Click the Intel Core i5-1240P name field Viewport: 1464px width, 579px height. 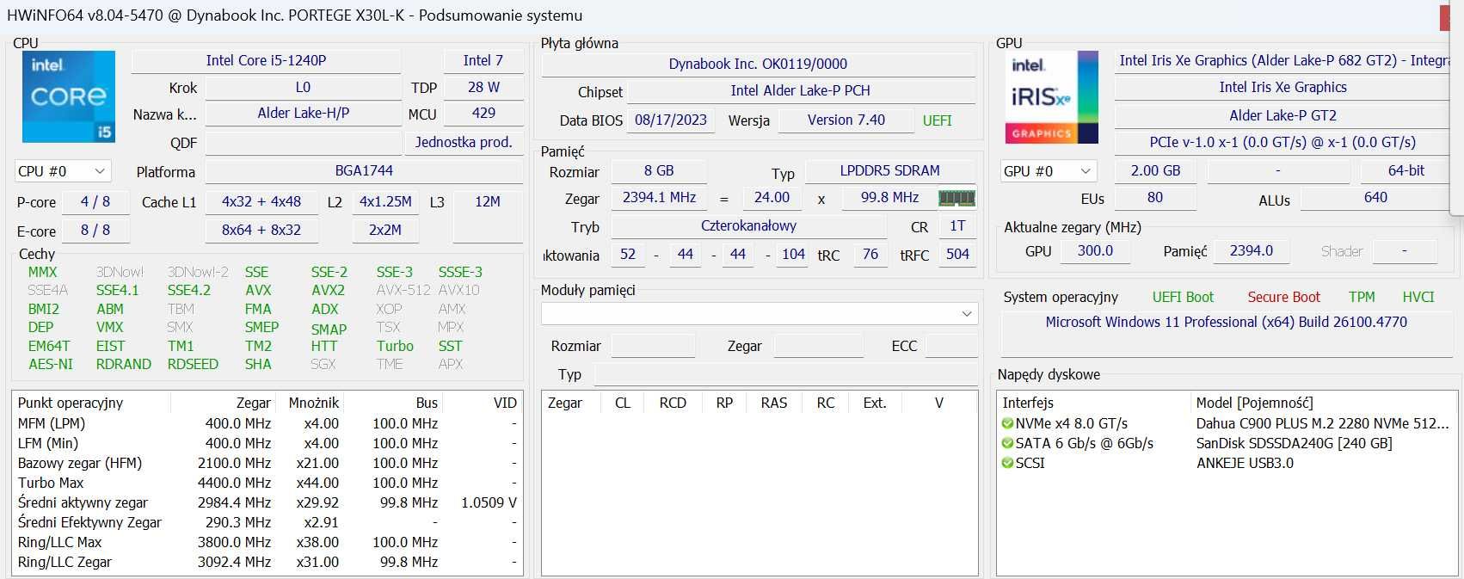(266, 60)
